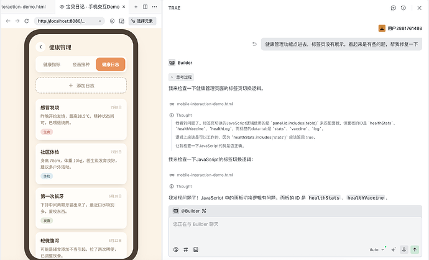This screenshot has width=429, height=260.
Task: Open first mobile-interaction-demo.html file link
Action: coord(205,104)
